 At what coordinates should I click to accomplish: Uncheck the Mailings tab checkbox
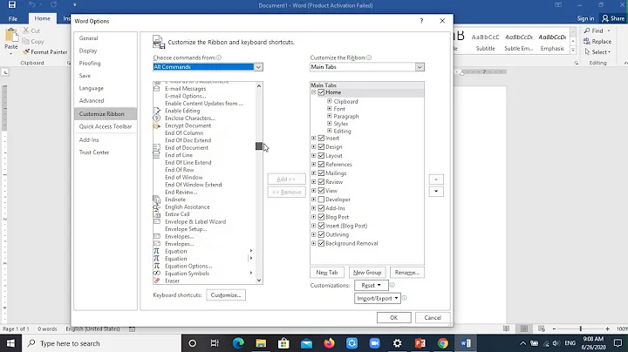pos(321,173)
